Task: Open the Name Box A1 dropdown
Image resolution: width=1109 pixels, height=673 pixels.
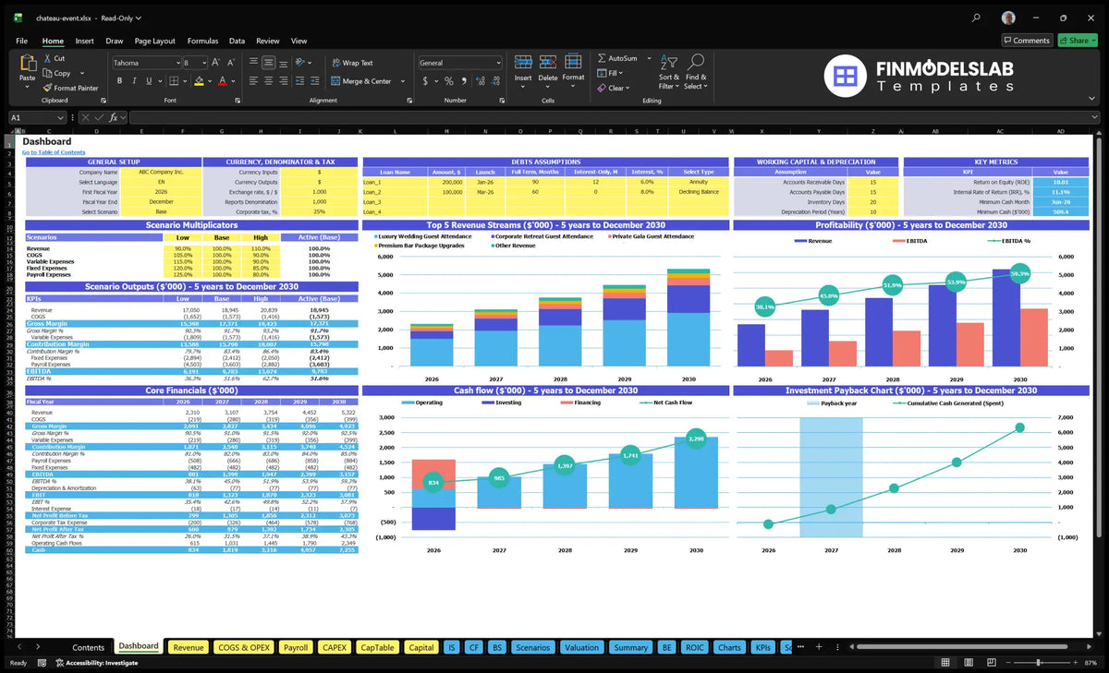Action: 60,117
